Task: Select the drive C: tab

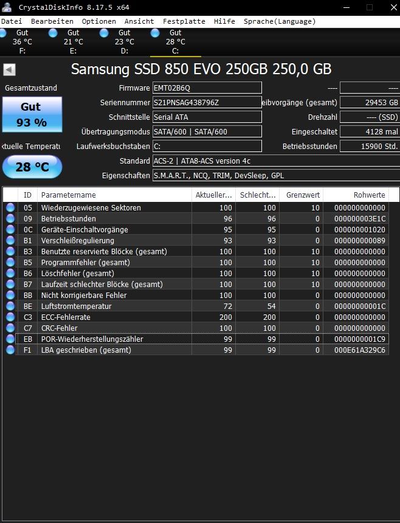Action: pyautogui.click(x=175, y=42)
